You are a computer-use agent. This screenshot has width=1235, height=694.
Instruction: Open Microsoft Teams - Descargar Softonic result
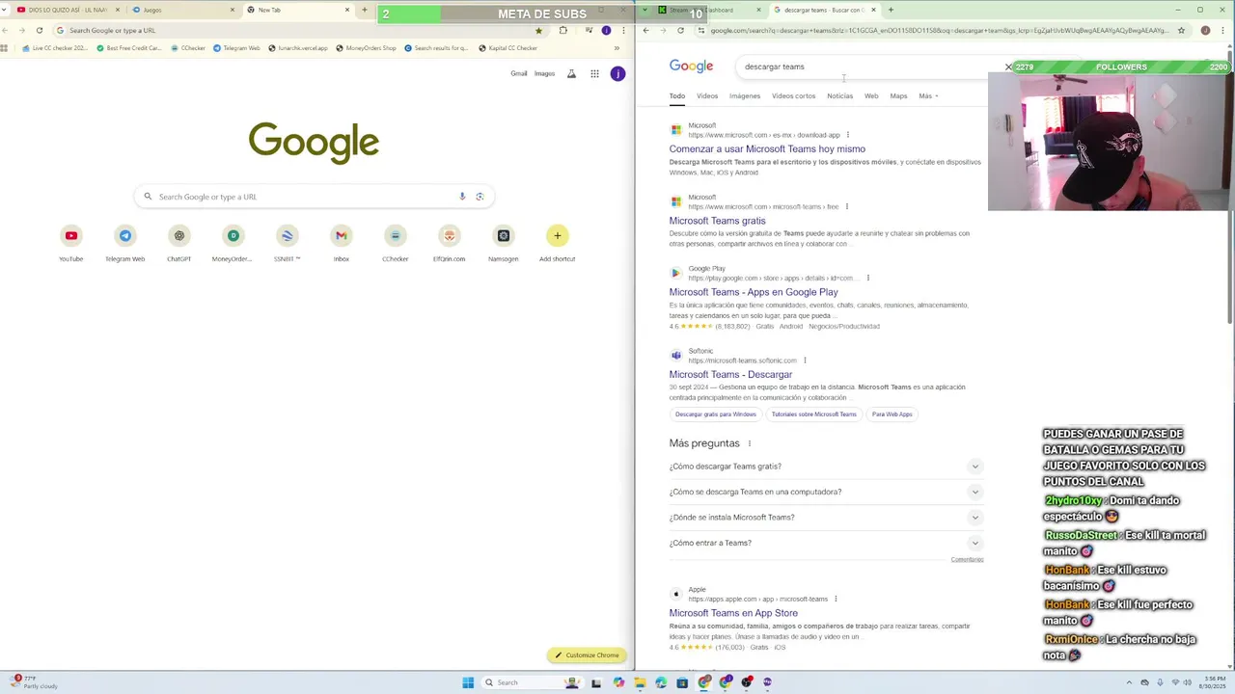tap(730, 374)
